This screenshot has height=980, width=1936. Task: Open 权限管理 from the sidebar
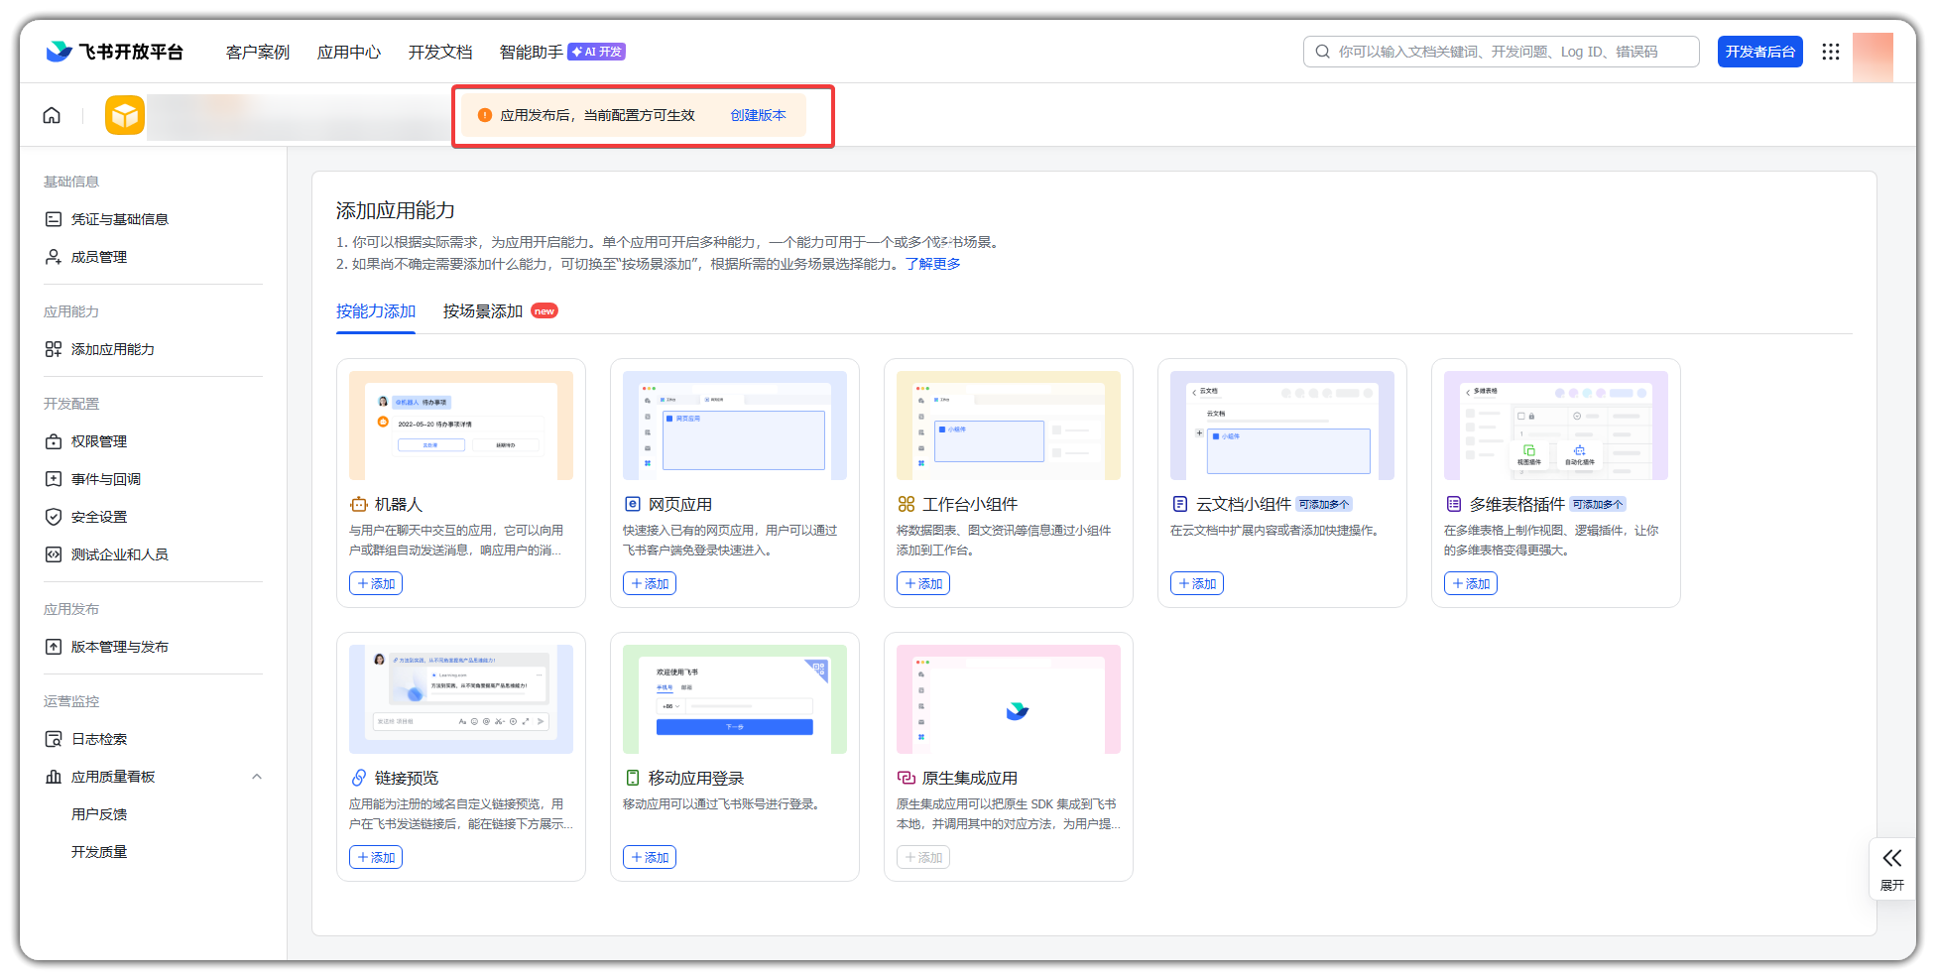[x=98, y=441]
